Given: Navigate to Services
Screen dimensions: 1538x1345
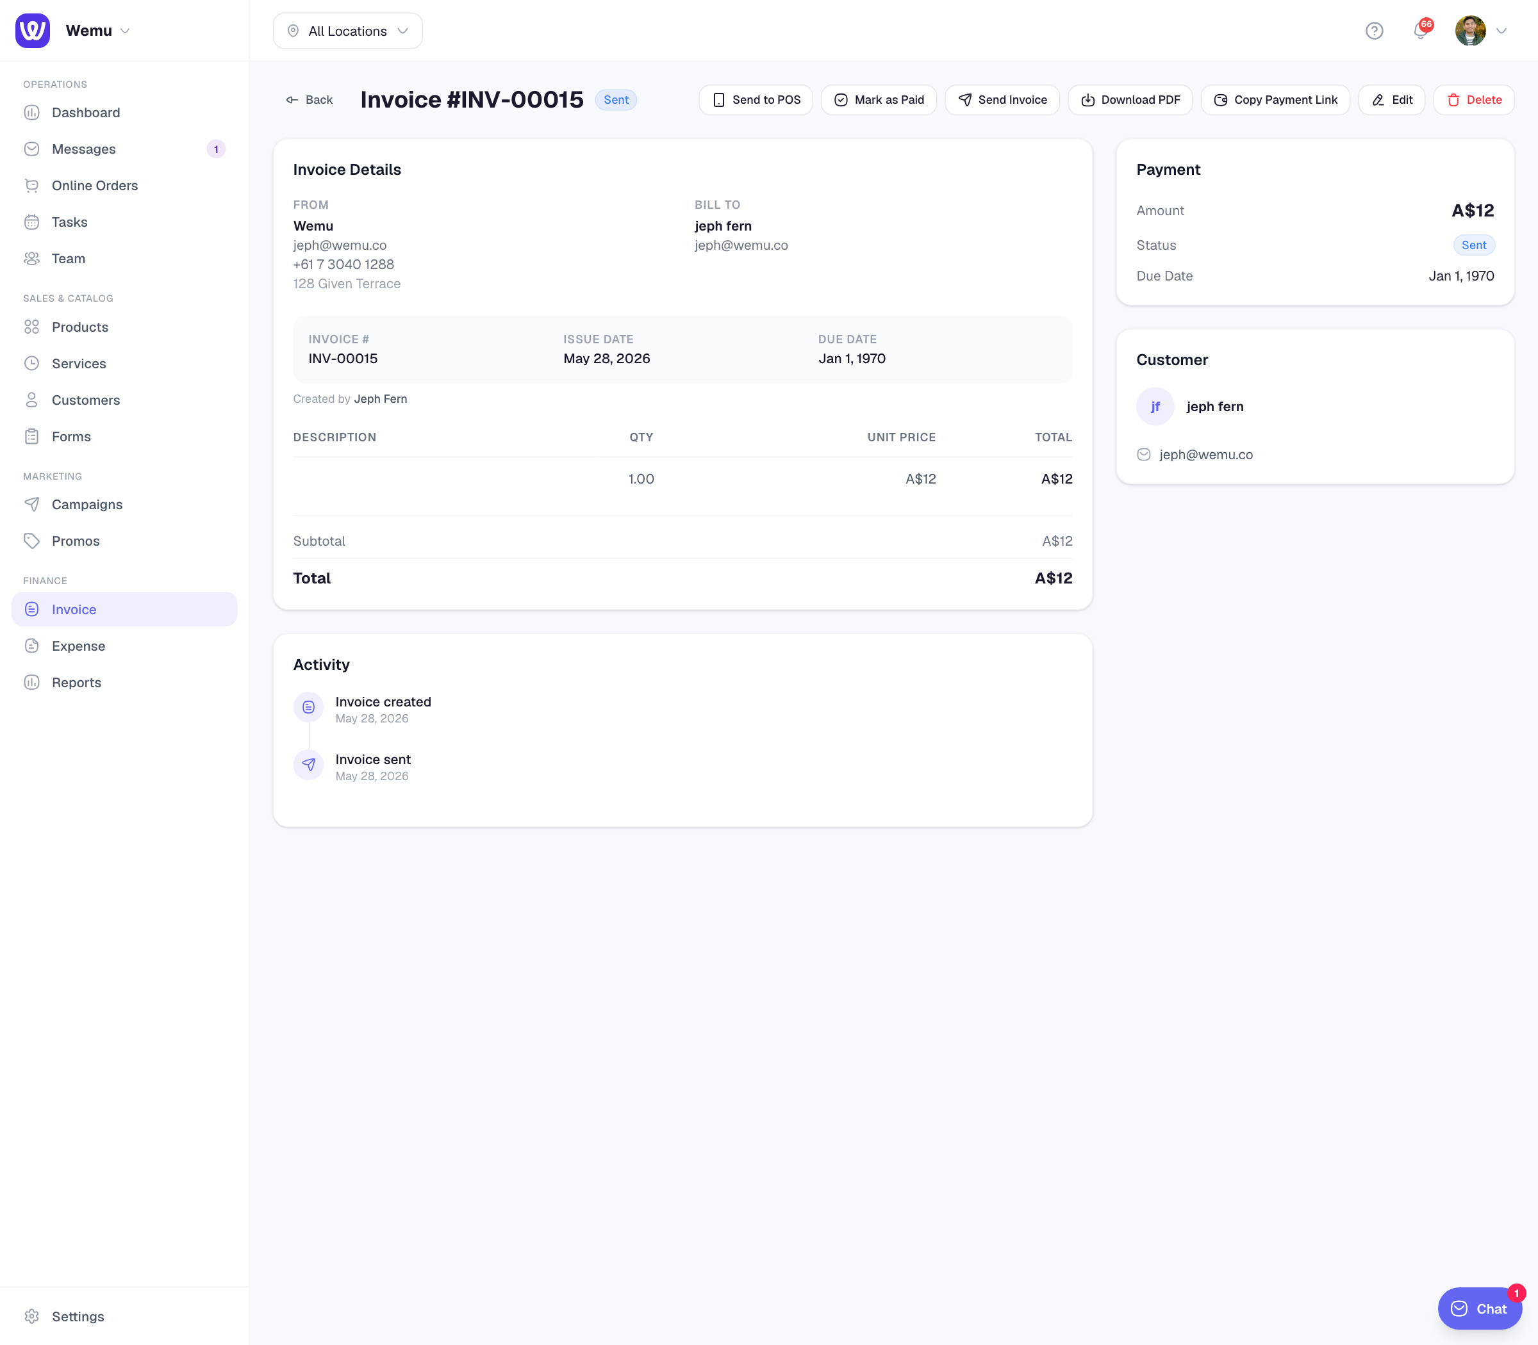Looking at the screenshot, I should click(124, 363).
